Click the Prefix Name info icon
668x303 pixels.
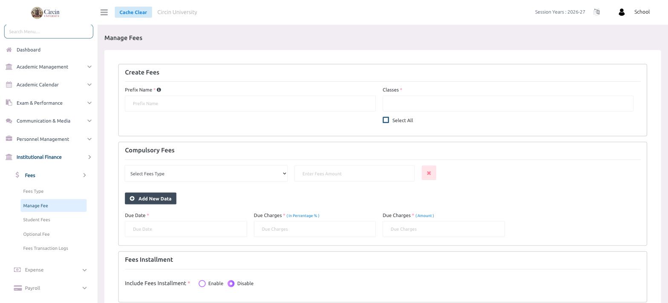(x=158, y=90)
